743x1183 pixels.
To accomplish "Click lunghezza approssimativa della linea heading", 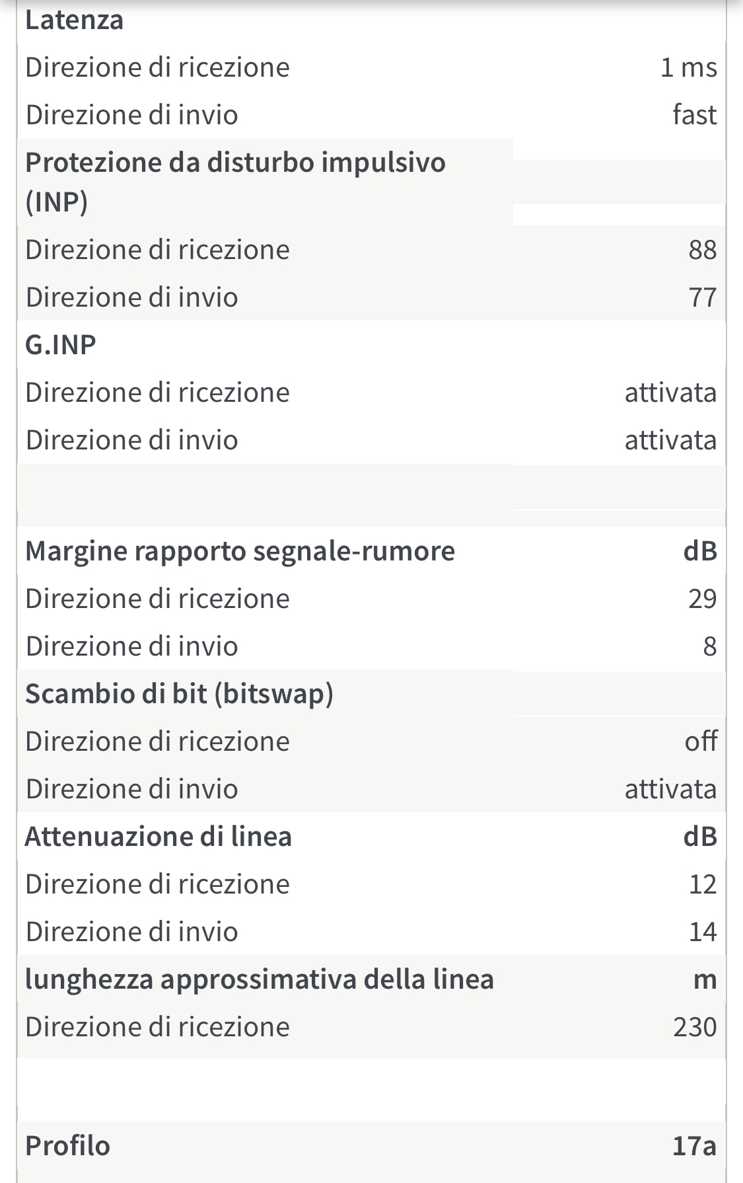I will pyautogui.click(x=259, y=979).
